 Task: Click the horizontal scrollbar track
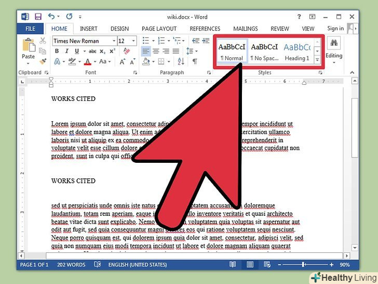tap(194, 255)
